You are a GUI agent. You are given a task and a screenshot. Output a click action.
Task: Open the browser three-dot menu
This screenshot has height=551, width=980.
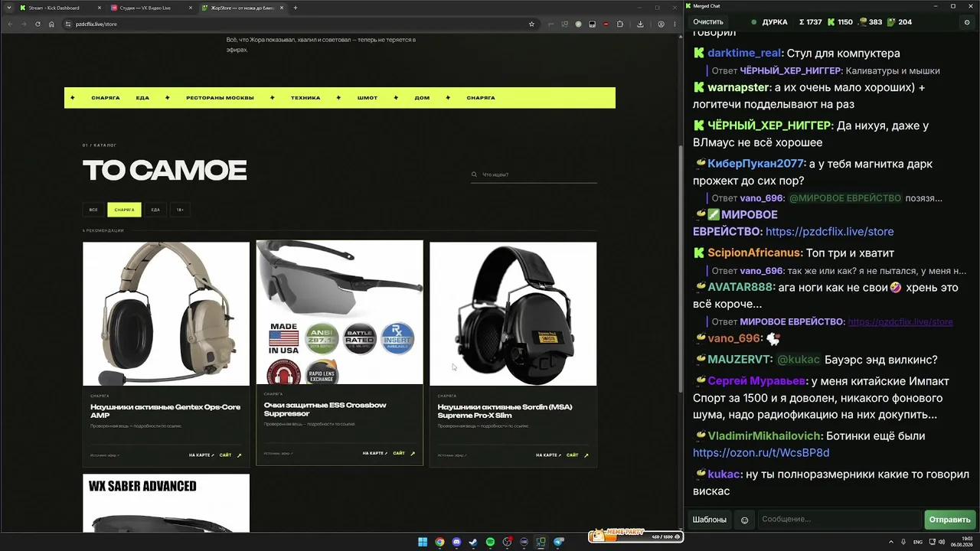point(675,24)
